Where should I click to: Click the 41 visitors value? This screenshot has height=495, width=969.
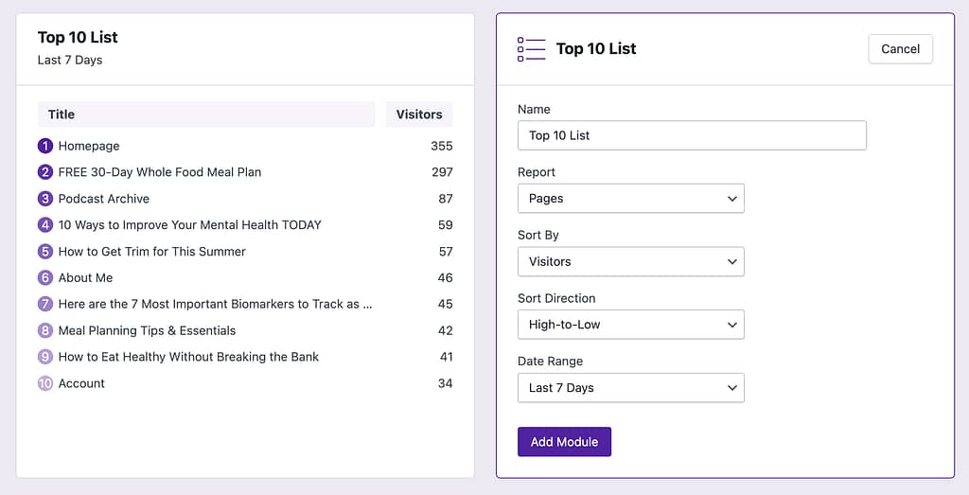tap(447, 357)
